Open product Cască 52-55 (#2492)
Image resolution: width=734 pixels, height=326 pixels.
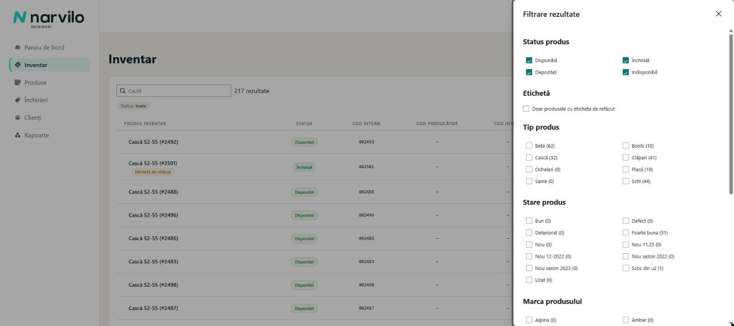pos(153,142)
